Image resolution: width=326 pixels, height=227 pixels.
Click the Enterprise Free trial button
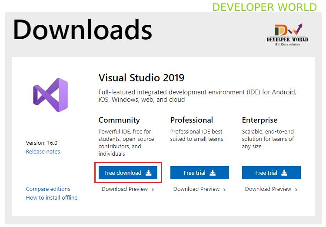click(x=271, y=173)
